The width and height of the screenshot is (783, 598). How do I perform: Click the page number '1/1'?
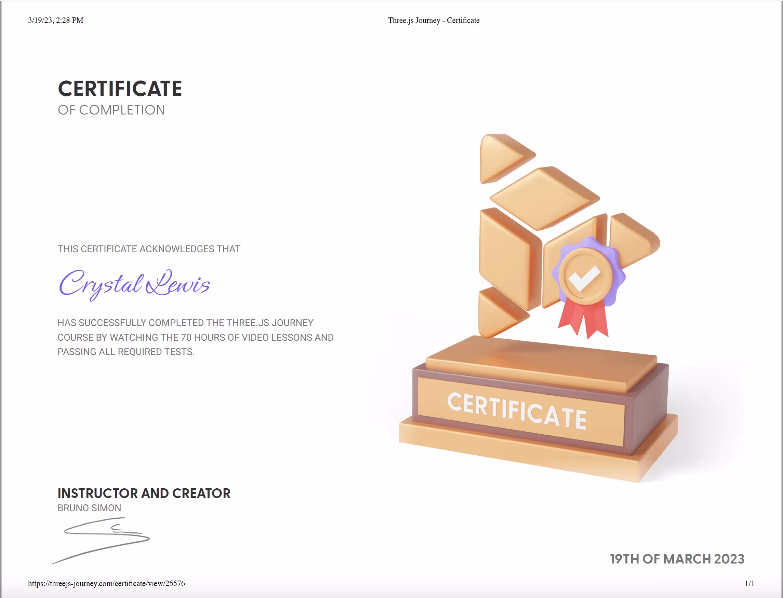pyautogui.click(x=749, y=583)
